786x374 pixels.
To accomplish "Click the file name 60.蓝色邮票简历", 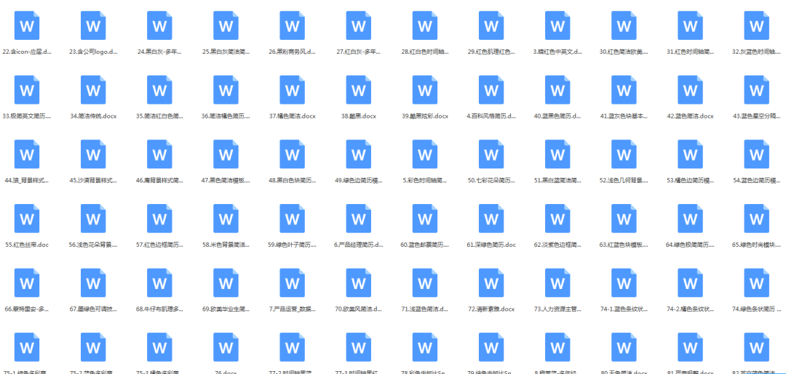I will pyautogui.click(x=425, y=245).
